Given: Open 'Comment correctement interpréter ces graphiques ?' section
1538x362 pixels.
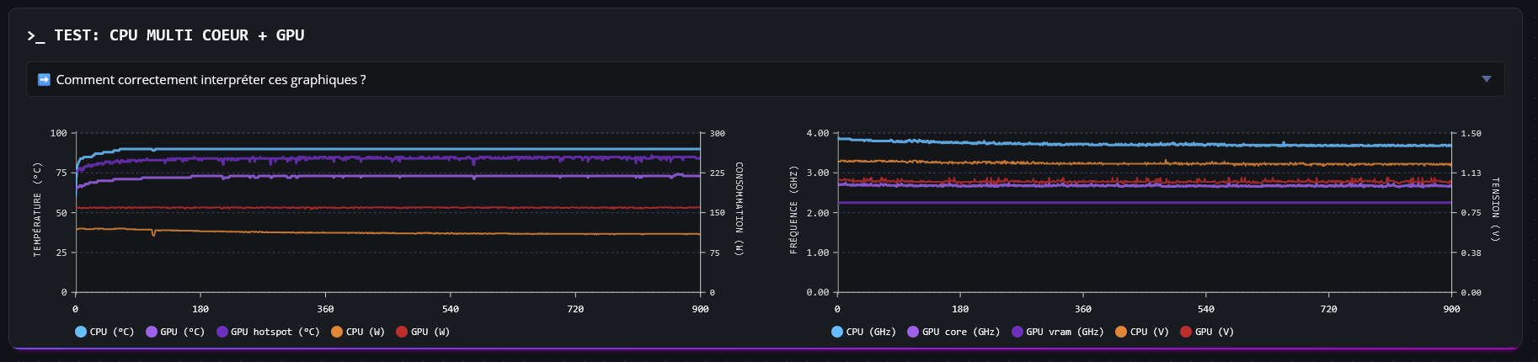Looking at the screenshot, I should tap(211, 80).
